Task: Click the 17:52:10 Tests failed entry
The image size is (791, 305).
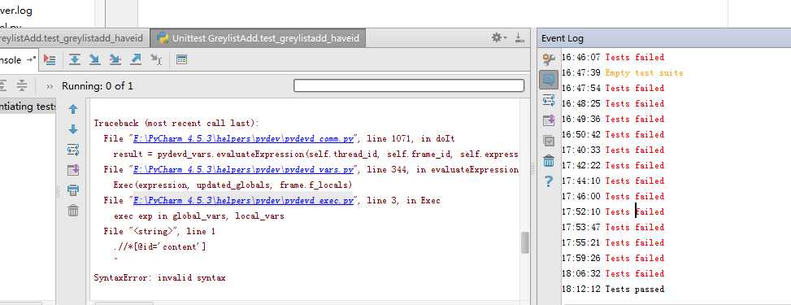Action: tap(613, 211)
